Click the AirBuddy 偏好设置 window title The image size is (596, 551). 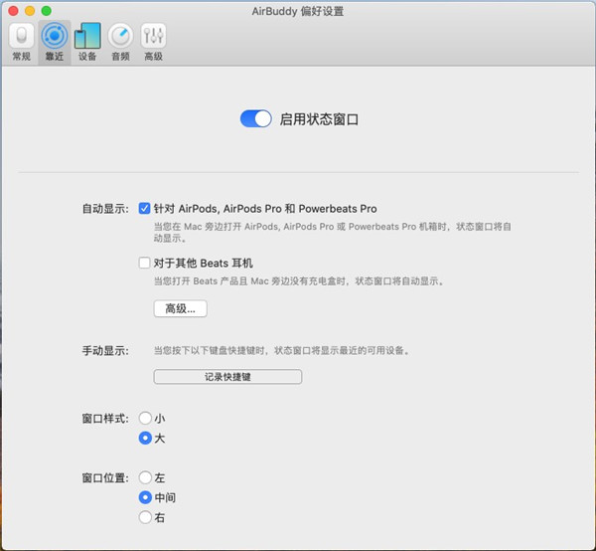coord(298,11)
